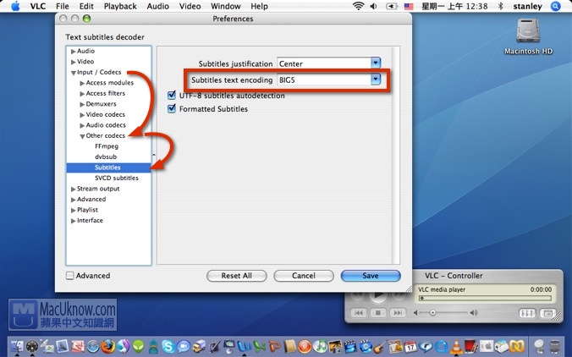This screenshot has width=572, height=357.
Task: Toggle the playlist button in VLC Controller
Action: (548, 313)
